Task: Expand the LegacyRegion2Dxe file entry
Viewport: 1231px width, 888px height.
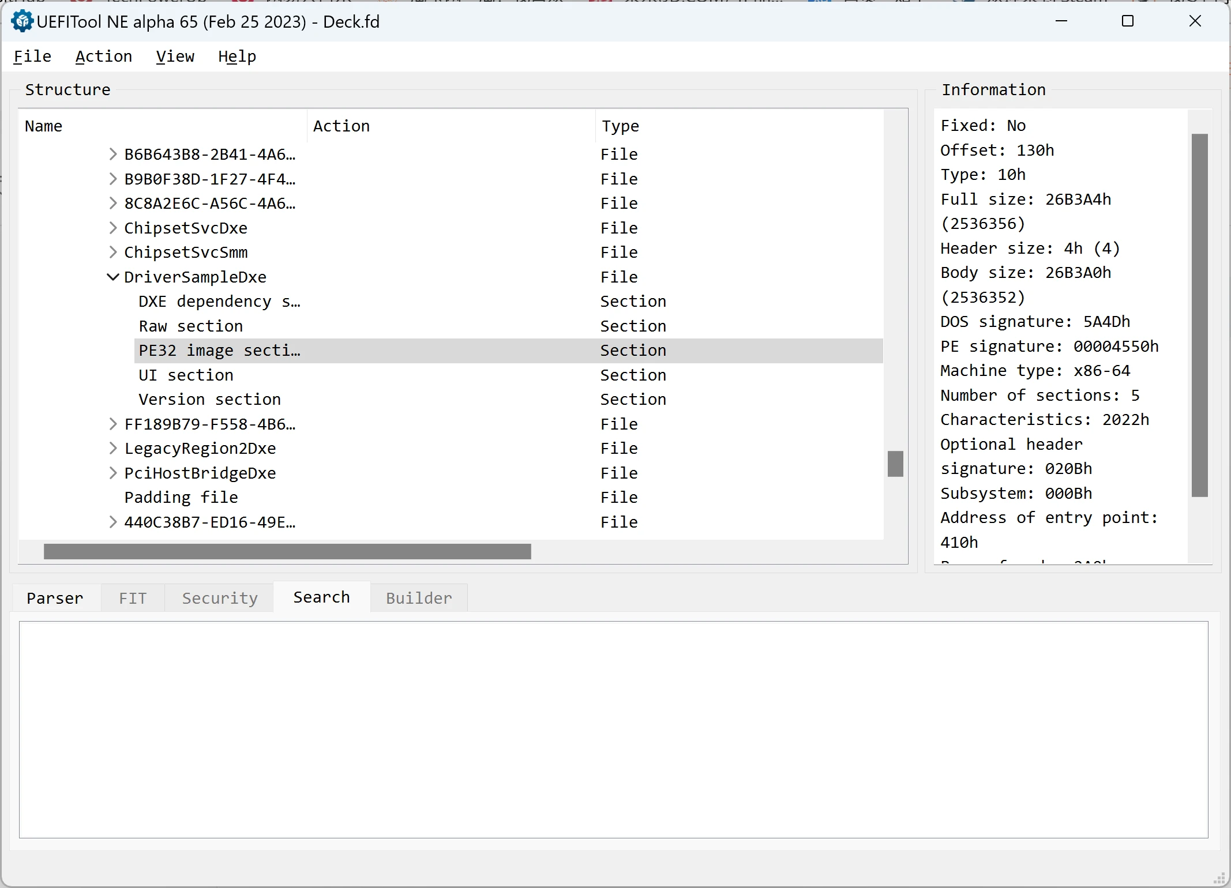Action: 113,448
